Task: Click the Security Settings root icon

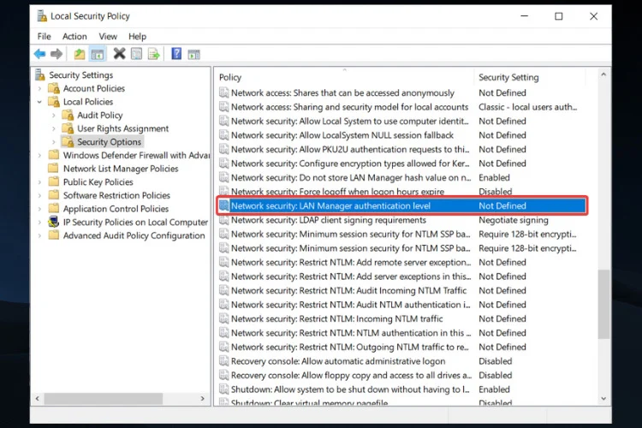Action: click(x=40, y=74)
